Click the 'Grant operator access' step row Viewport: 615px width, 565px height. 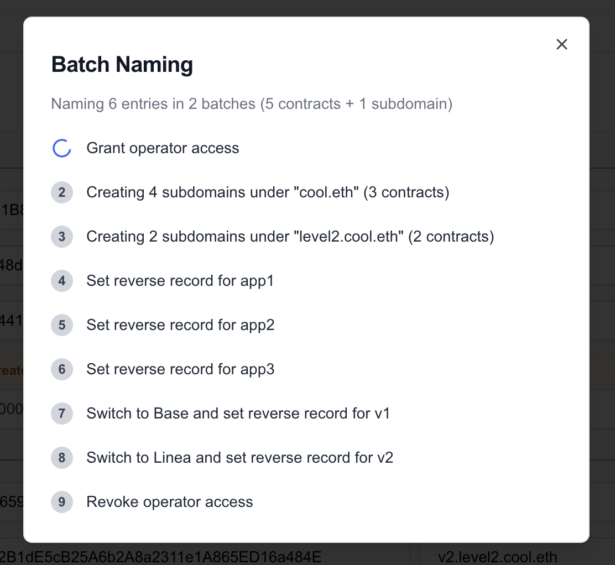click(163, 148)
